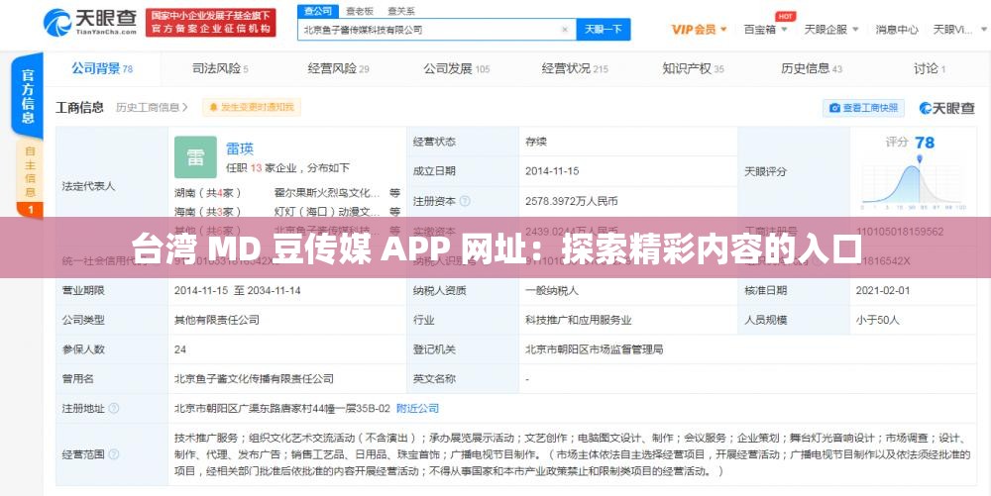The width and height of the screenshot is (991, 496).
Task: Click the registered capital 2578.3972万人民币
Action: click(572, 201)
